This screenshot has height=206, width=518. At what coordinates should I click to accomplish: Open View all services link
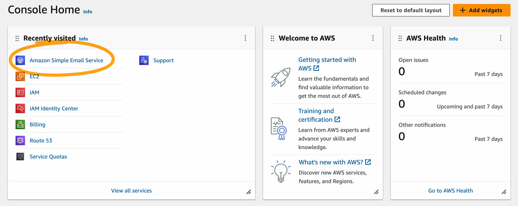pos(131,191)
